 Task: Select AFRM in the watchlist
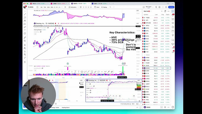156,58
